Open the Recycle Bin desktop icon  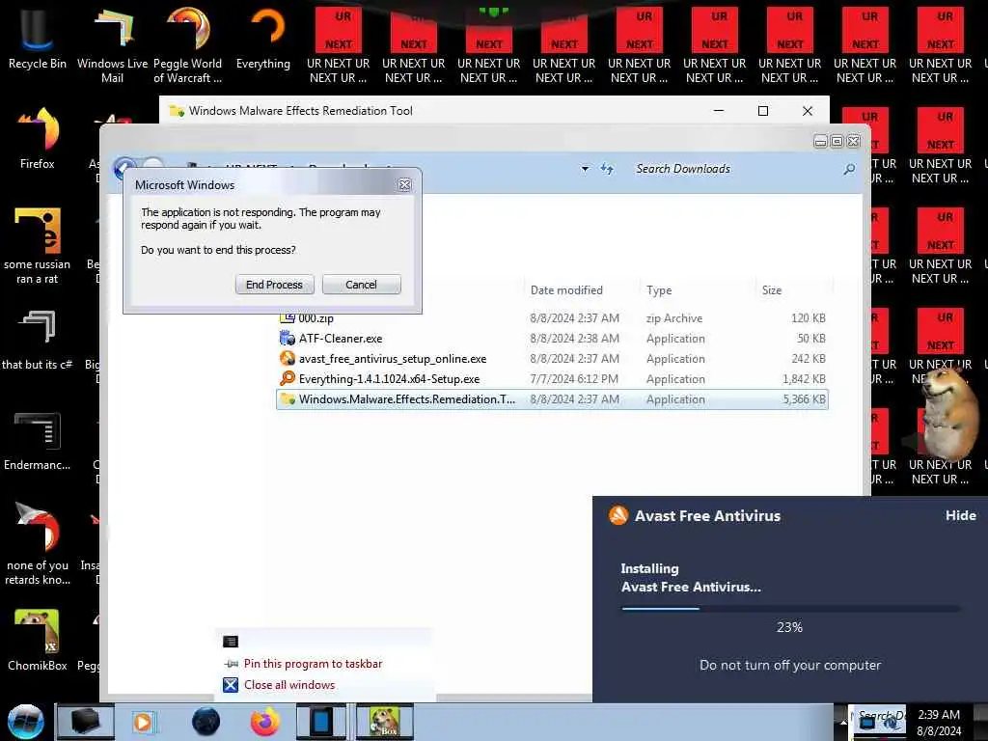pos(38,37)
